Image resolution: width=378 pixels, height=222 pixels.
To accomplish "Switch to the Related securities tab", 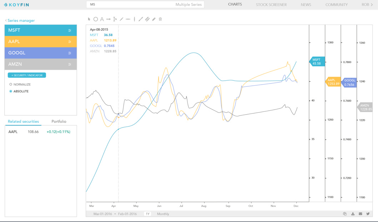I will click(x=23, y=121).
